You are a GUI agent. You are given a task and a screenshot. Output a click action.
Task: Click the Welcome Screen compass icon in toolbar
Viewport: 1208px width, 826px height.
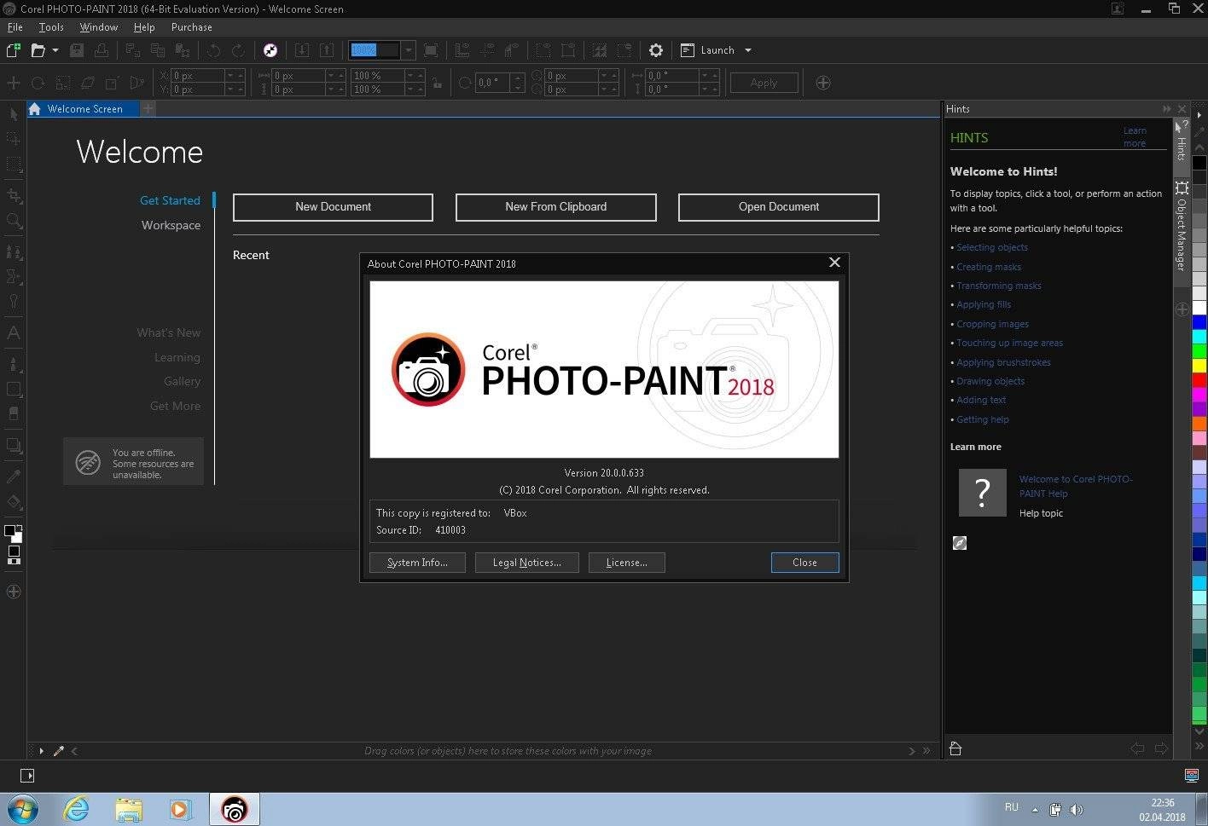pyautogui.click(x=270, y=50)
